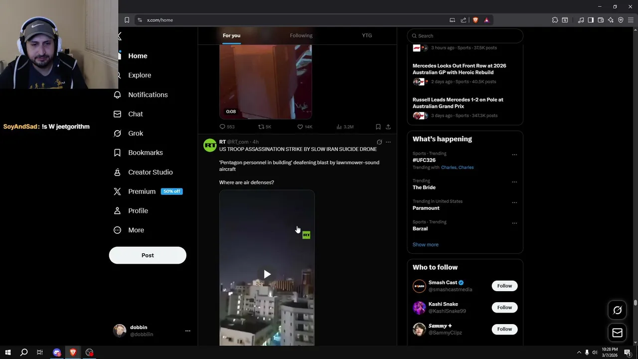
Task: Switch to the YTG tab
Action: point(367,35)
